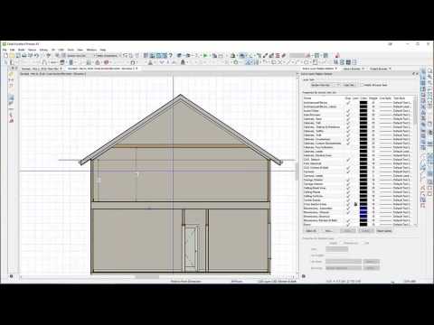Click the topmost icon in left vertical toolbar
The height and width of the screenshot is (325, 434).
coord(11,74)
